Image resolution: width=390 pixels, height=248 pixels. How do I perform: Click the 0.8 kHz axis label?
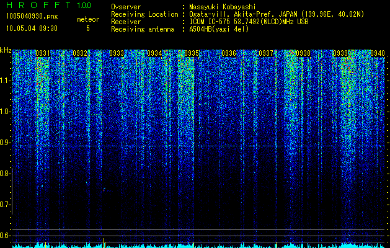coord(5,174)
